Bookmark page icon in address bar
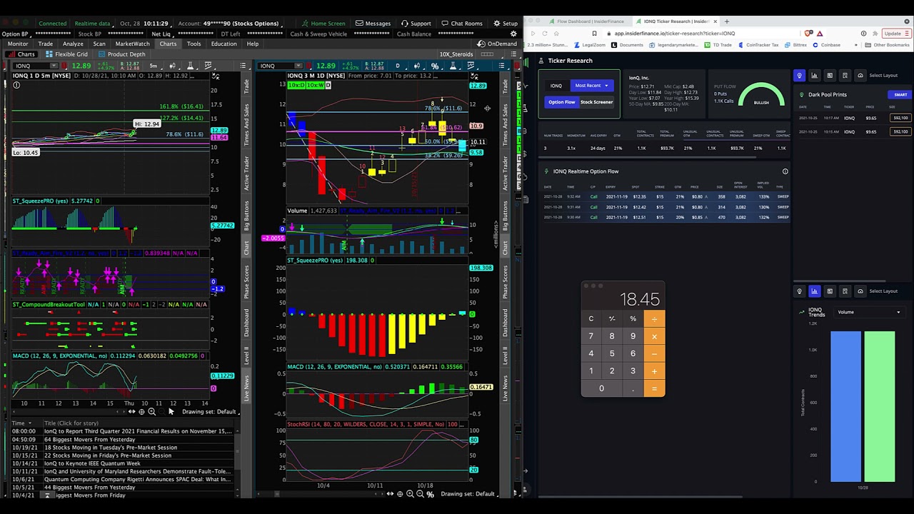The height and width of the screenshot is (514, 914). (594, 34)
